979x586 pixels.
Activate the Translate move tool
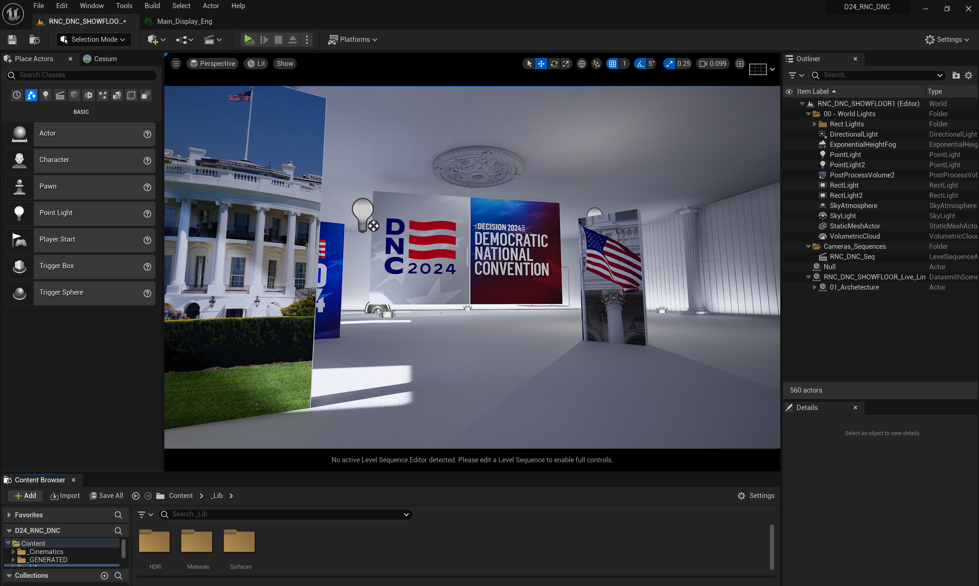541,64
